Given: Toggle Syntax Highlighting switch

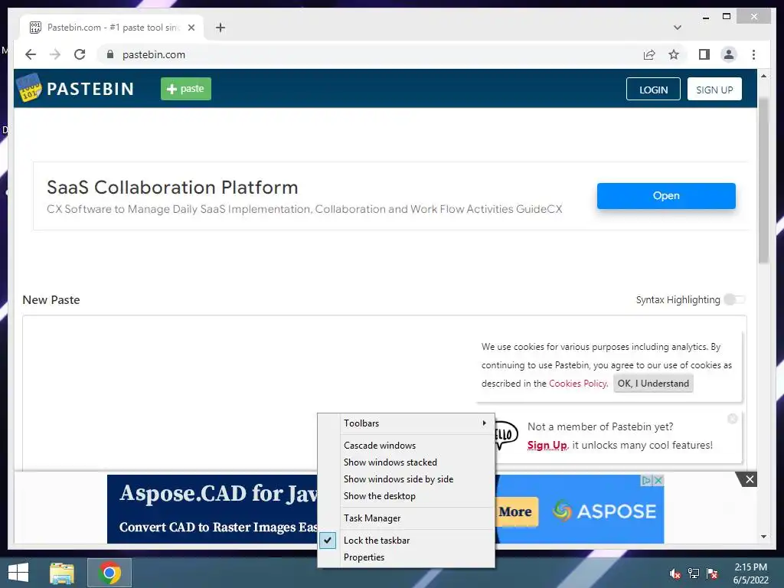Looking at the screenshot, I should [x=734, y=299].
